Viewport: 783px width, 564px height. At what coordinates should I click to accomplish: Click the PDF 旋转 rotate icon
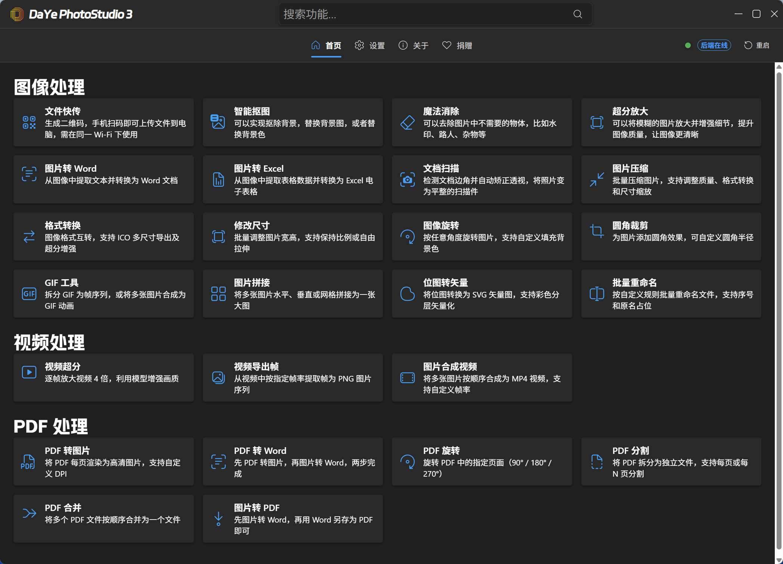(407, 462)
